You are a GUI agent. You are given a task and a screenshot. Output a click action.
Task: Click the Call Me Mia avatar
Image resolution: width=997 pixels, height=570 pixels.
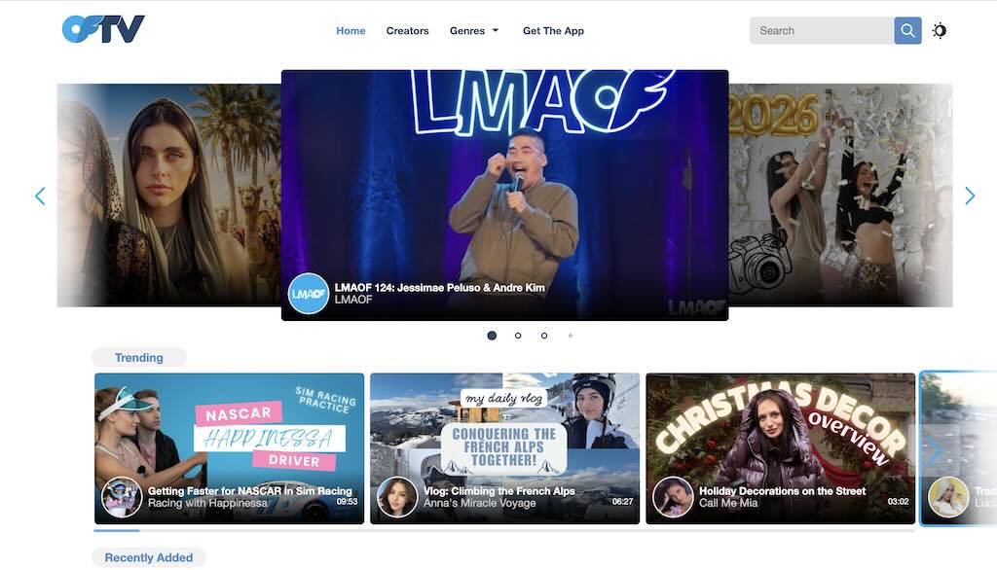[x=673, y=497]
